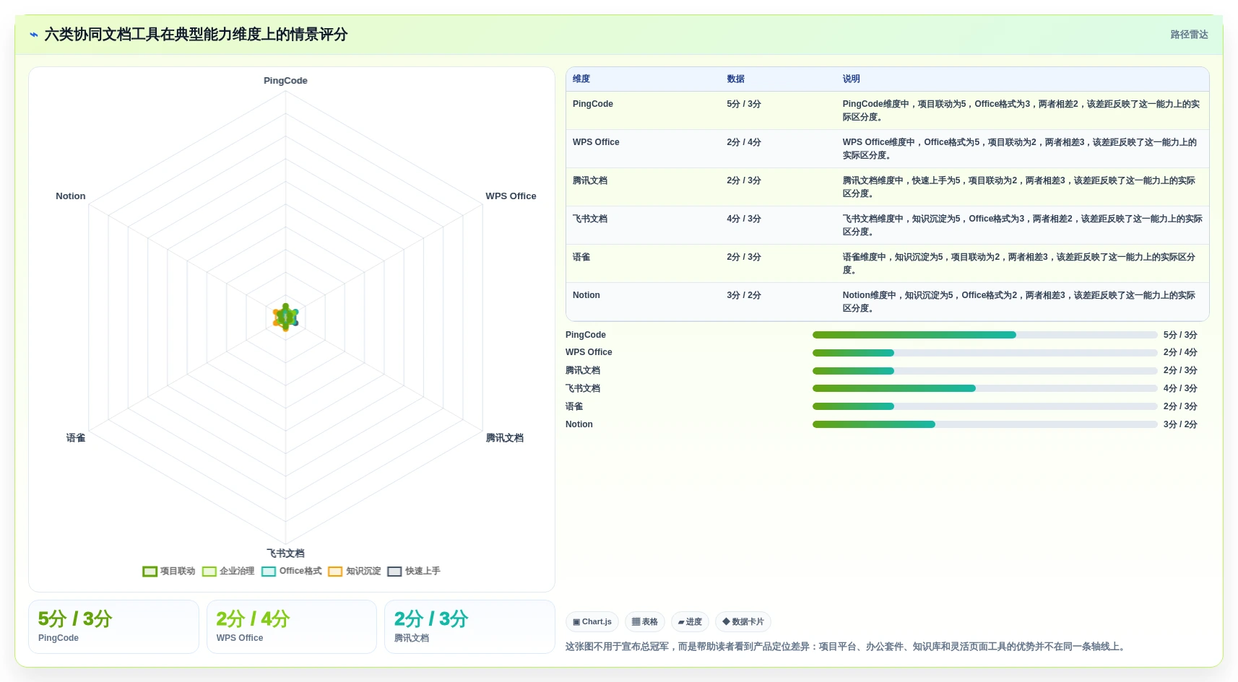Click the 进度 tag chip
1238x682 pixels.
690,621
